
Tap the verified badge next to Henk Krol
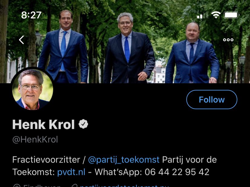pyautogui.click(x=83, y=124)
